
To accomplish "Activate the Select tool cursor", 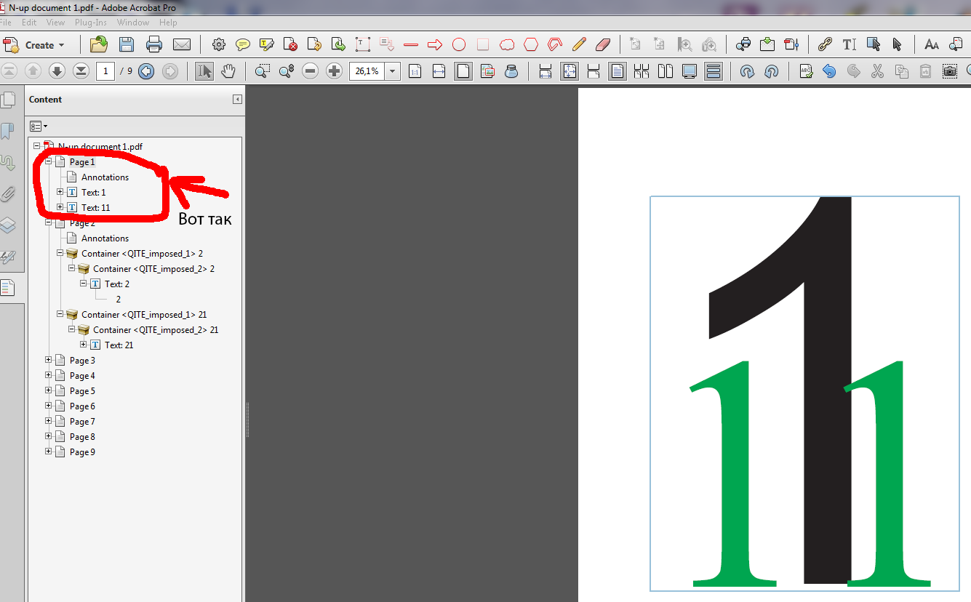I will point(204,71).
